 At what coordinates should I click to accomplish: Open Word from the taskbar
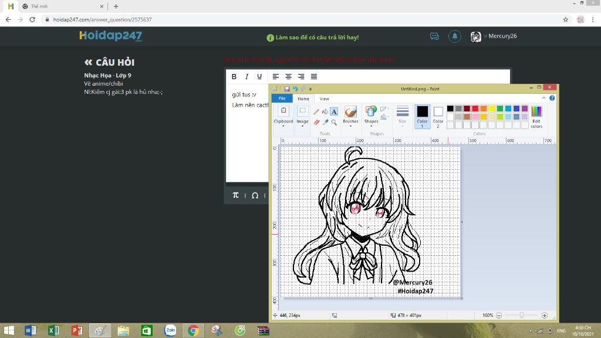pyautogui.click(x=31, y=330)
